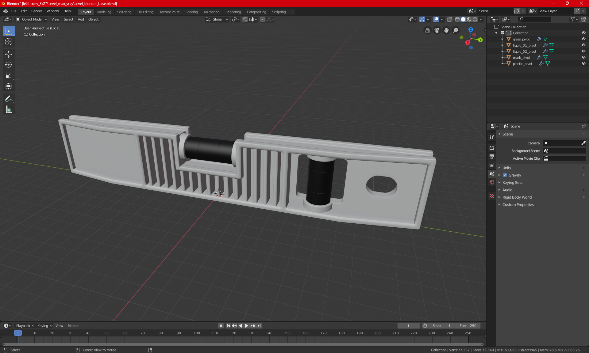Toggle camera view in viewport
589x353 pixels.
(x=437, y=30)
